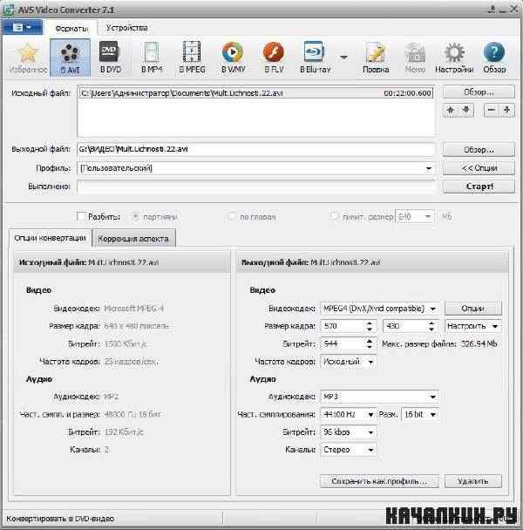
Task: Select the 'В AVI' format icon
Action: (x=70, y=58)
